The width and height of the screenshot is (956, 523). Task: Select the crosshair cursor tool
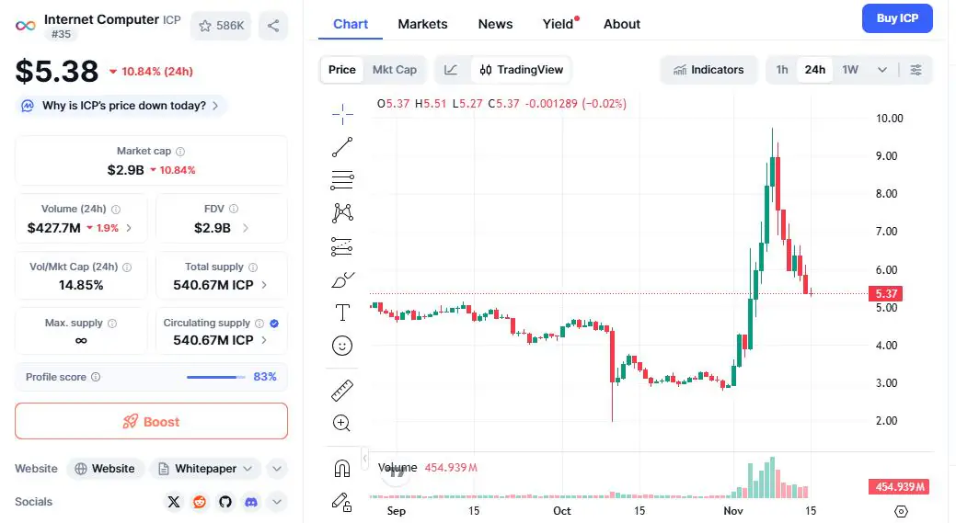342,114
